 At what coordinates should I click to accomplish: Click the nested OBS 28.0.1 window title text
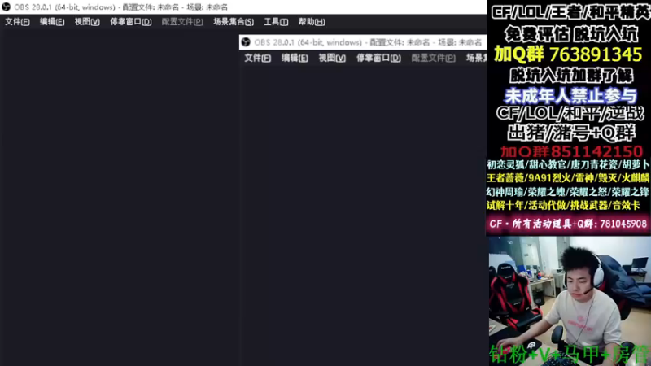368,42
